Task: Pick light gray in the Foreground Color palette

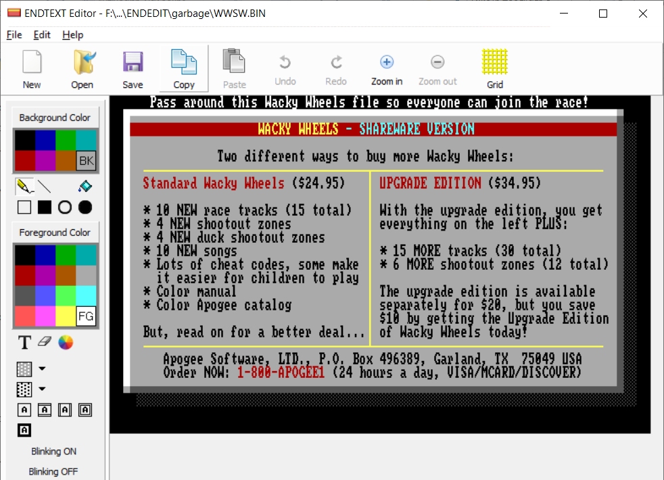Action: (86, 276)
